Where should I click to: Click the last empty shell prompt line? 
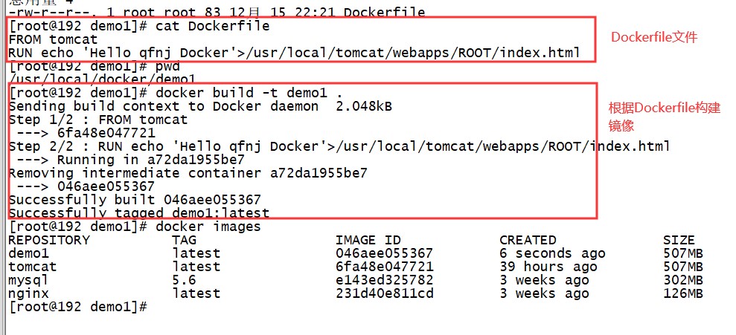pyautogui.click(x=78, y=308)
